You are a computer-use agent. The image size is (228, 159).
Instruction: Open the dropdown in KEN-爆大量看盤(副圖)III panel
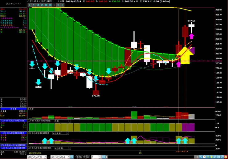[x=70, y=148]
